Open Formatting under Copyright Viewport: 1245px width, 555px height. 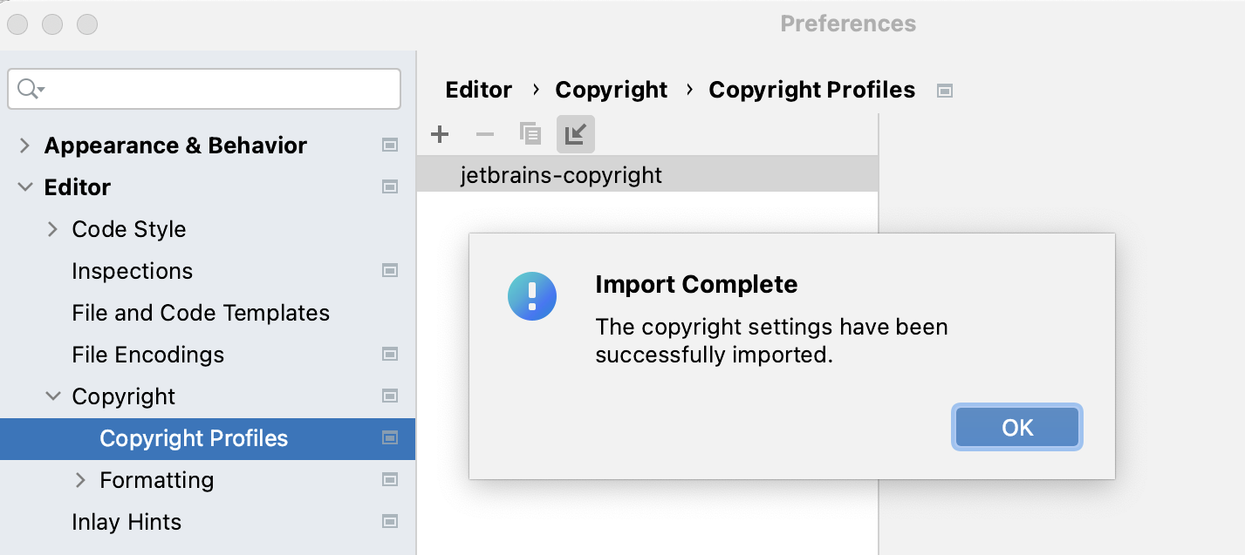pyautogui.click(x=157, y=480)
